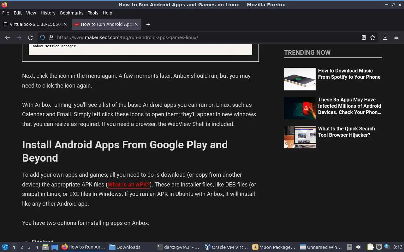The image size is (404, 252).
Task: Click the Spotify phone article thumbnail
Action: [x=300, y=79]
